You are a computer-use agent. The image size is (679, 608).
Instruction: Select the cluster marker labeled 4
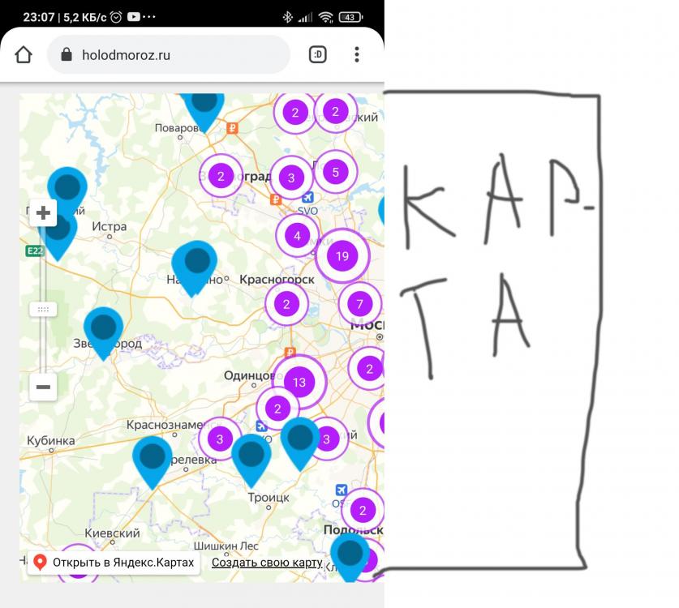click(297, 236)
